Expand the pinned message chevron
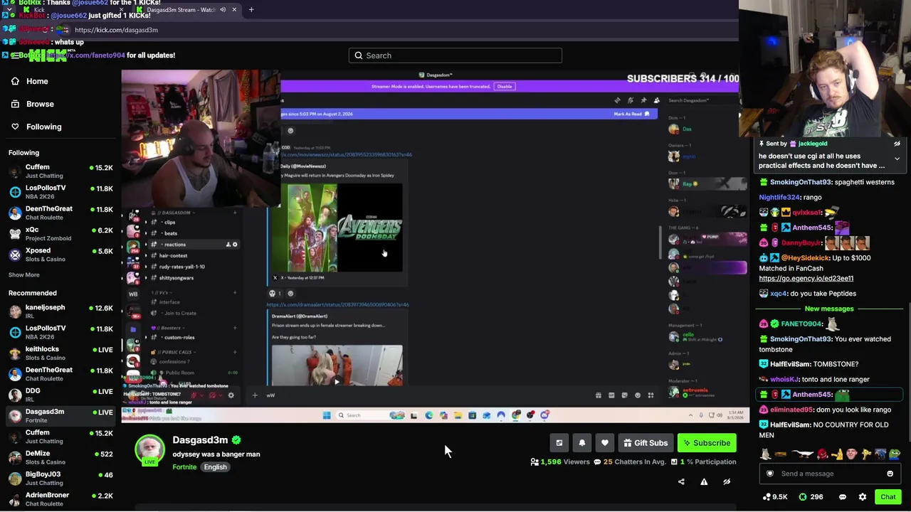Viewport: 911px width, 512px height. pos(897,159)
